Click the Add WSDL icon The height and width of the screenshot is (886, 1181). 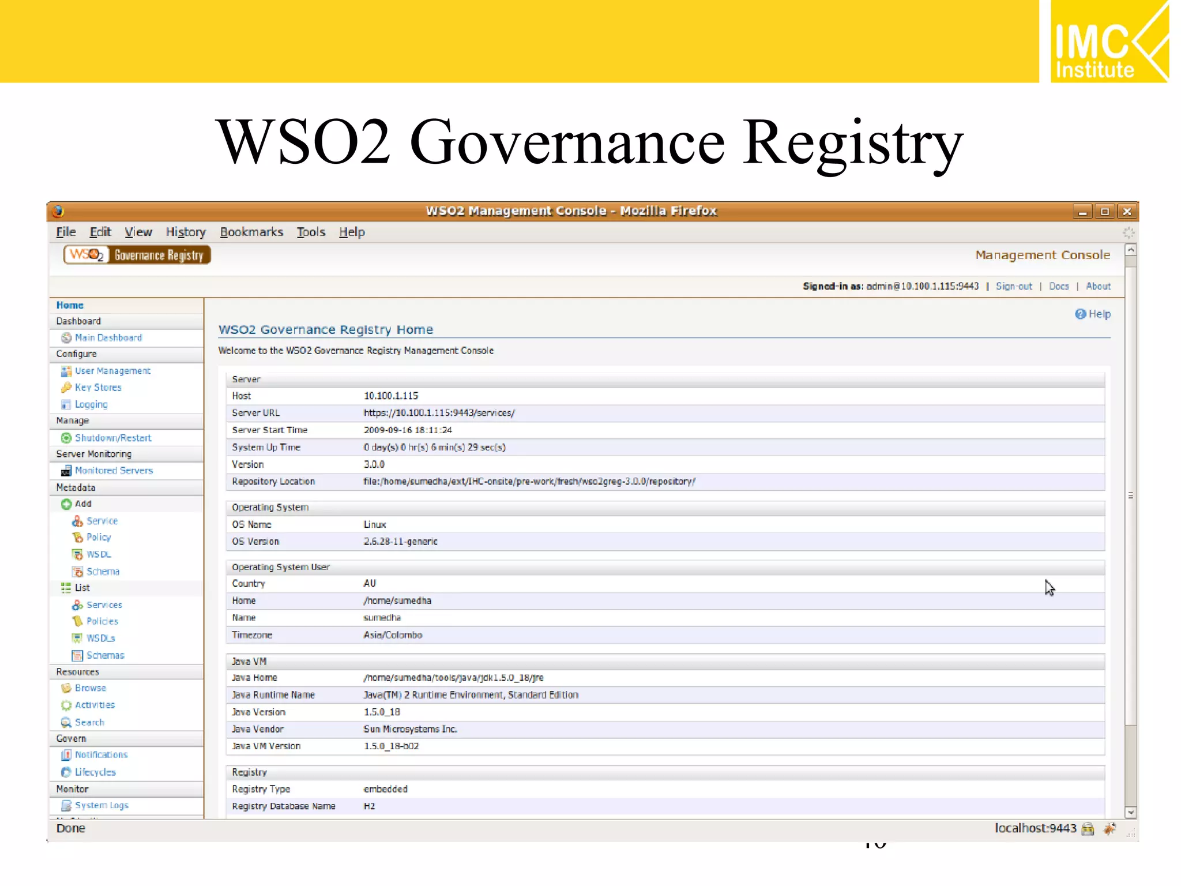pyautogui.click(x=77, y=554)
